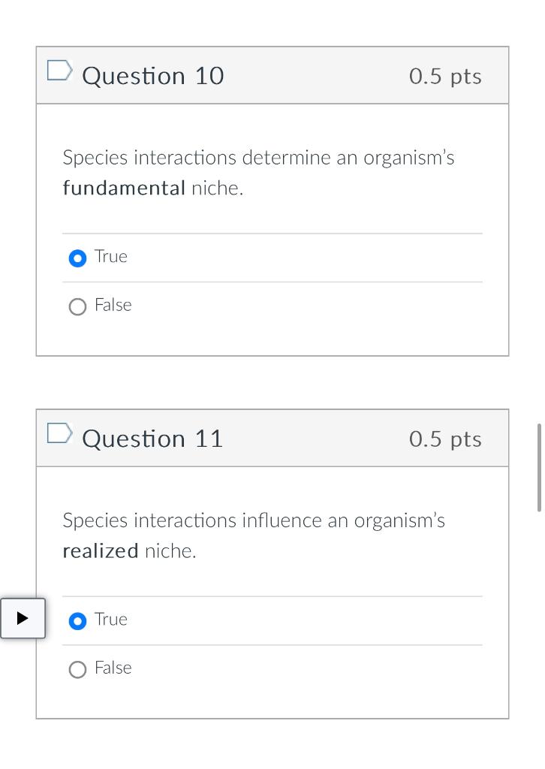This screenshot has width=545, height=769.
Task: Expand the sidebar using the triangle button
Action: 23,618
